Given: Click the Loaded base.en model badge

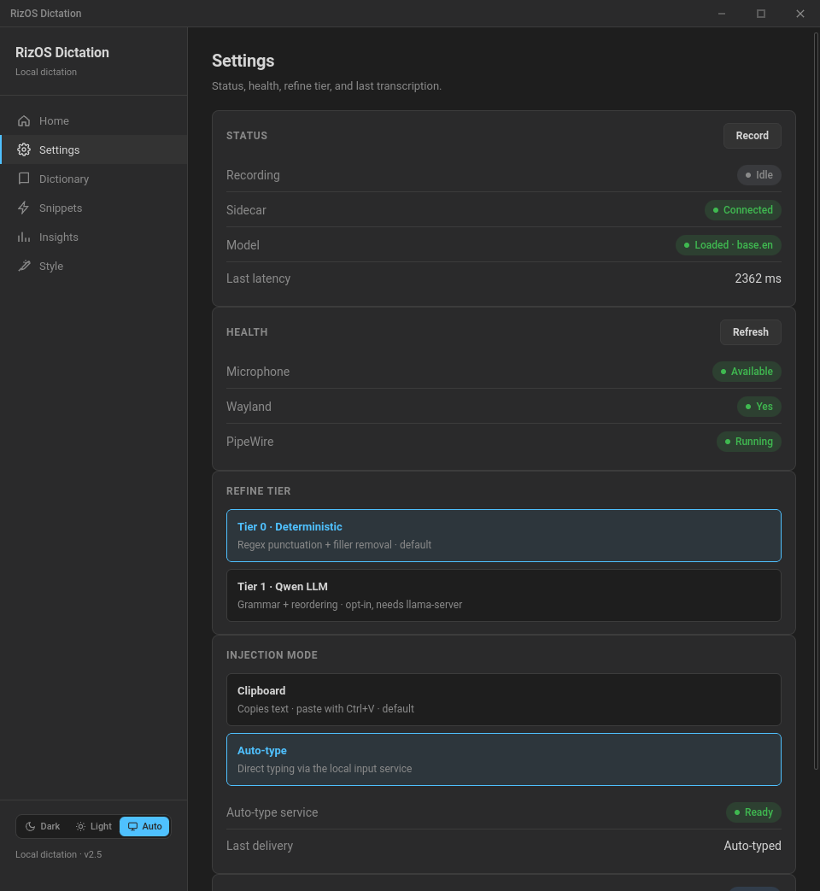Looking at the screenshot, I should 728,245.
